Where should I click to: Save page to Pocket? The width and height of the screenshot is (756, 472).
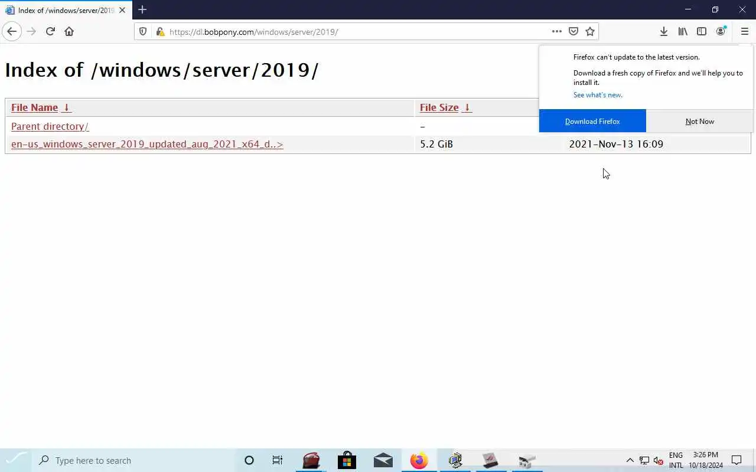point(573,31)
